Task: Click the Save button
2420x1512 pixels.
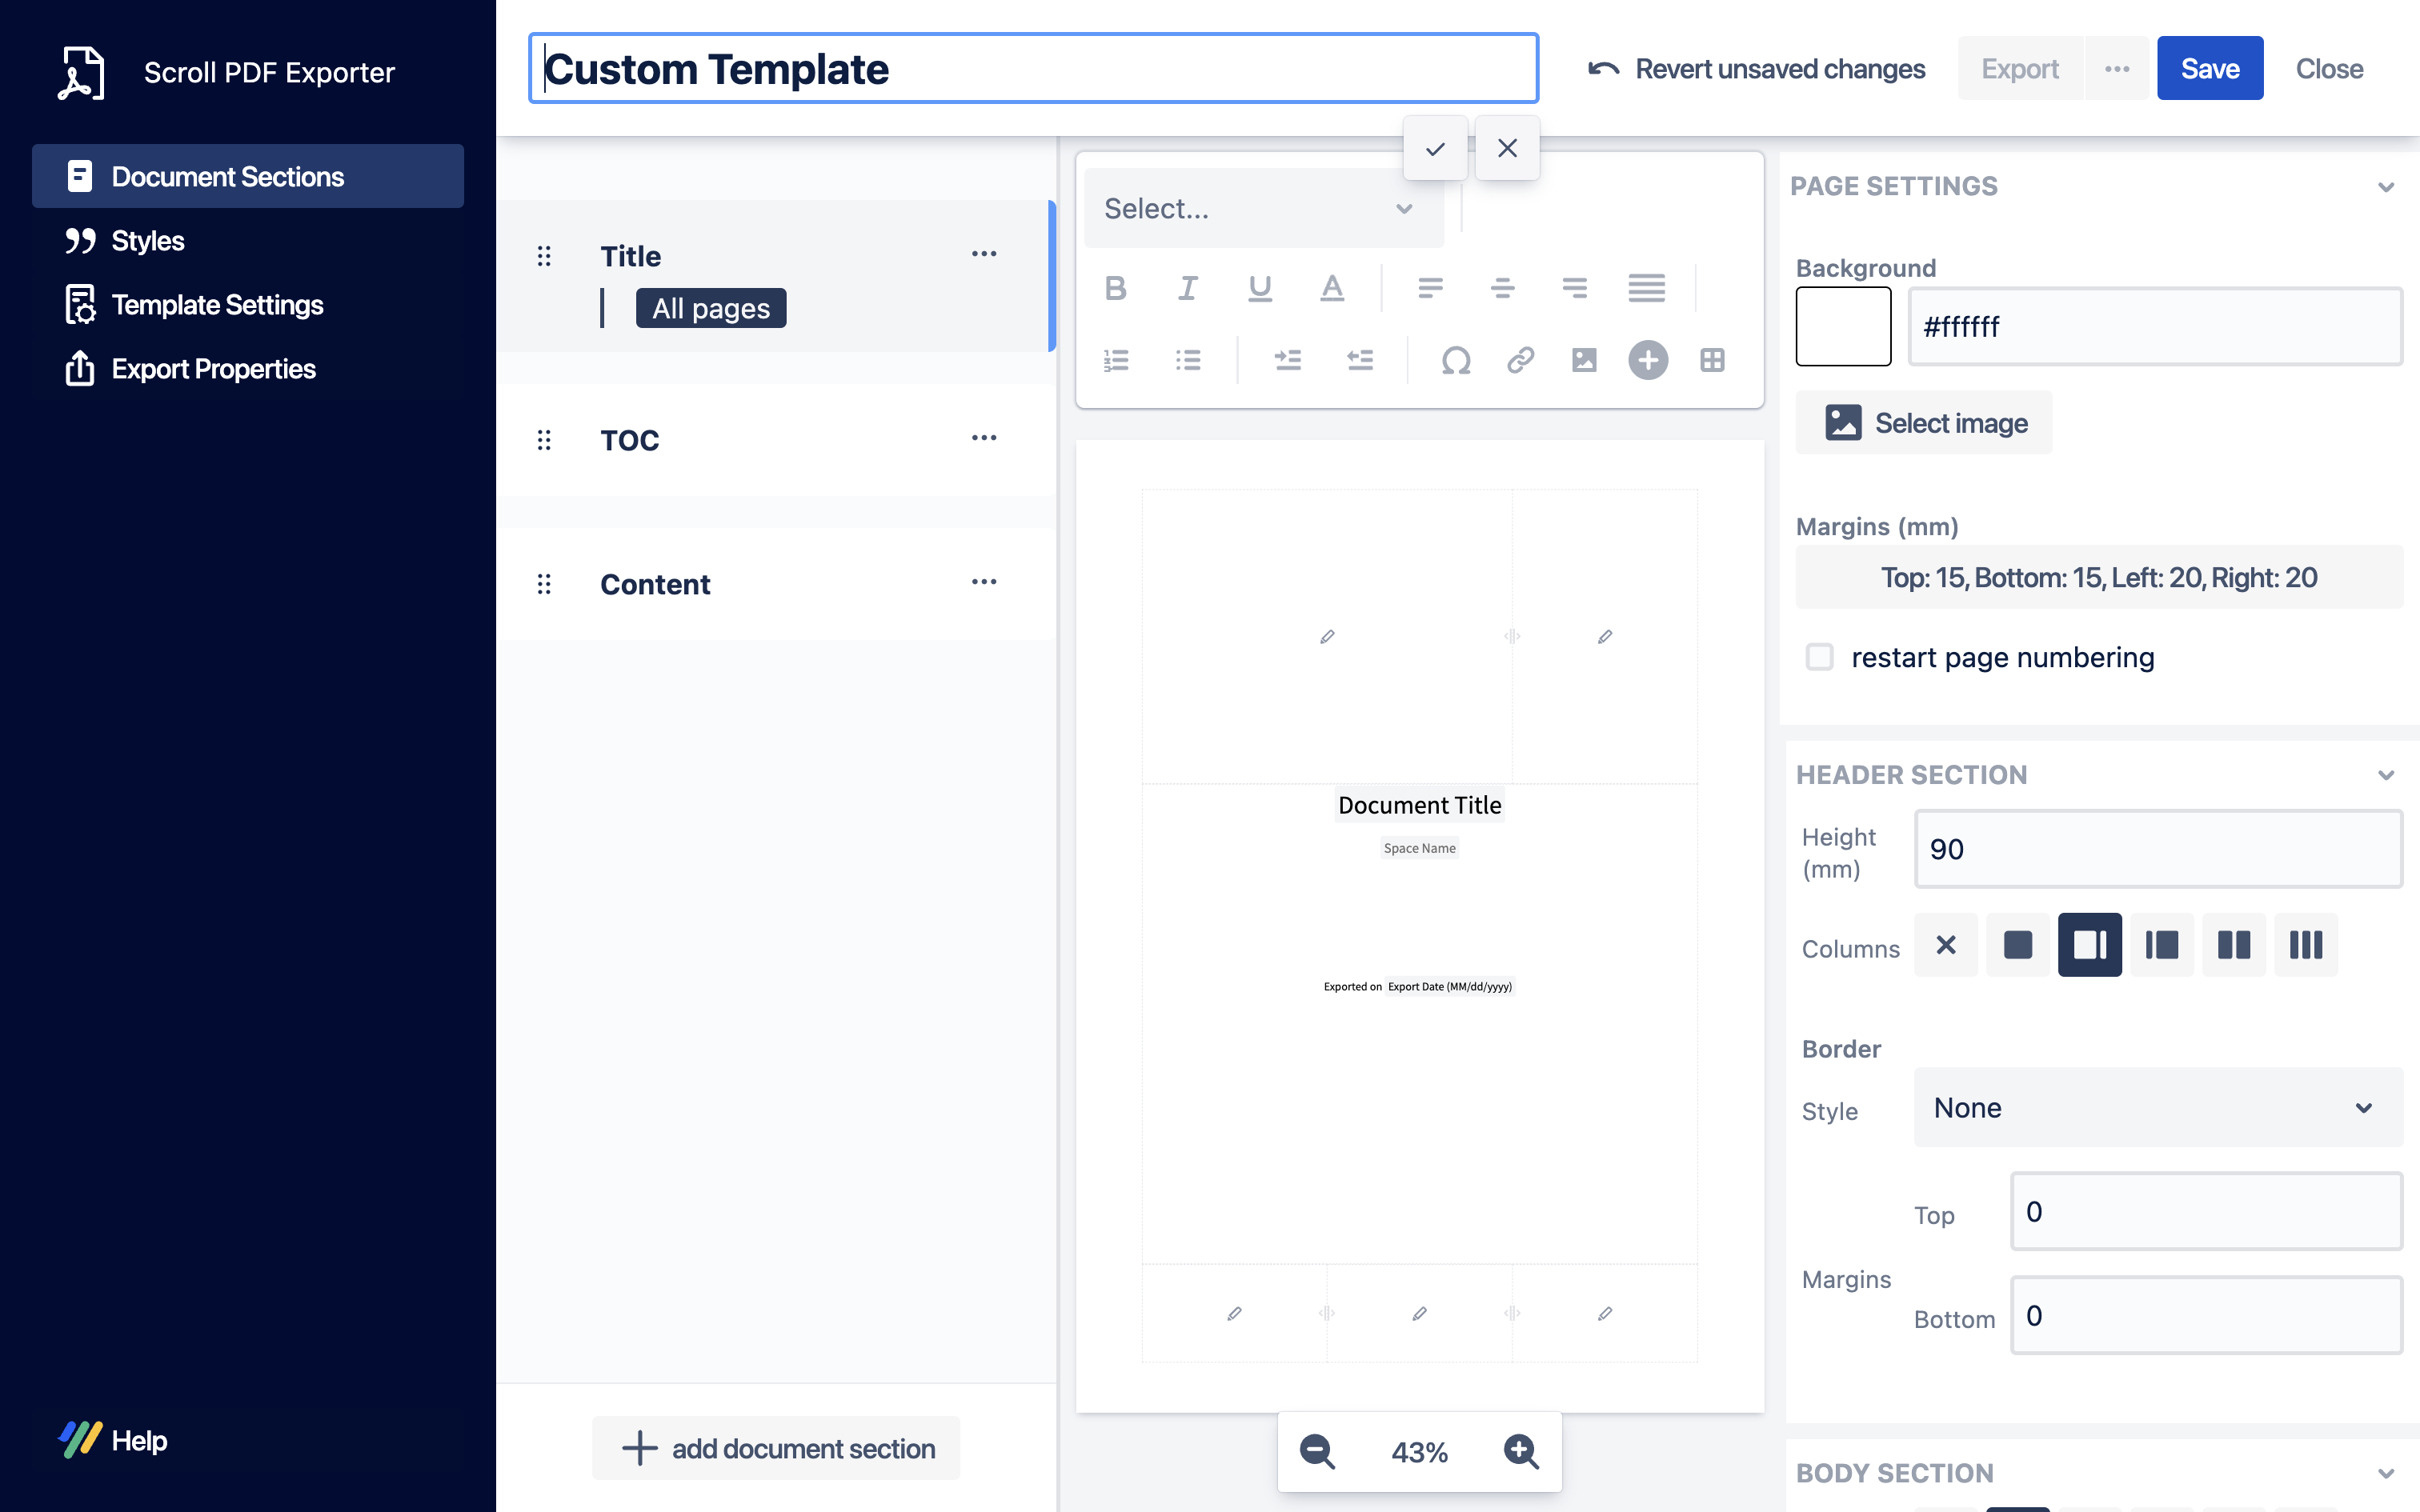Action: click(2209, 69)
